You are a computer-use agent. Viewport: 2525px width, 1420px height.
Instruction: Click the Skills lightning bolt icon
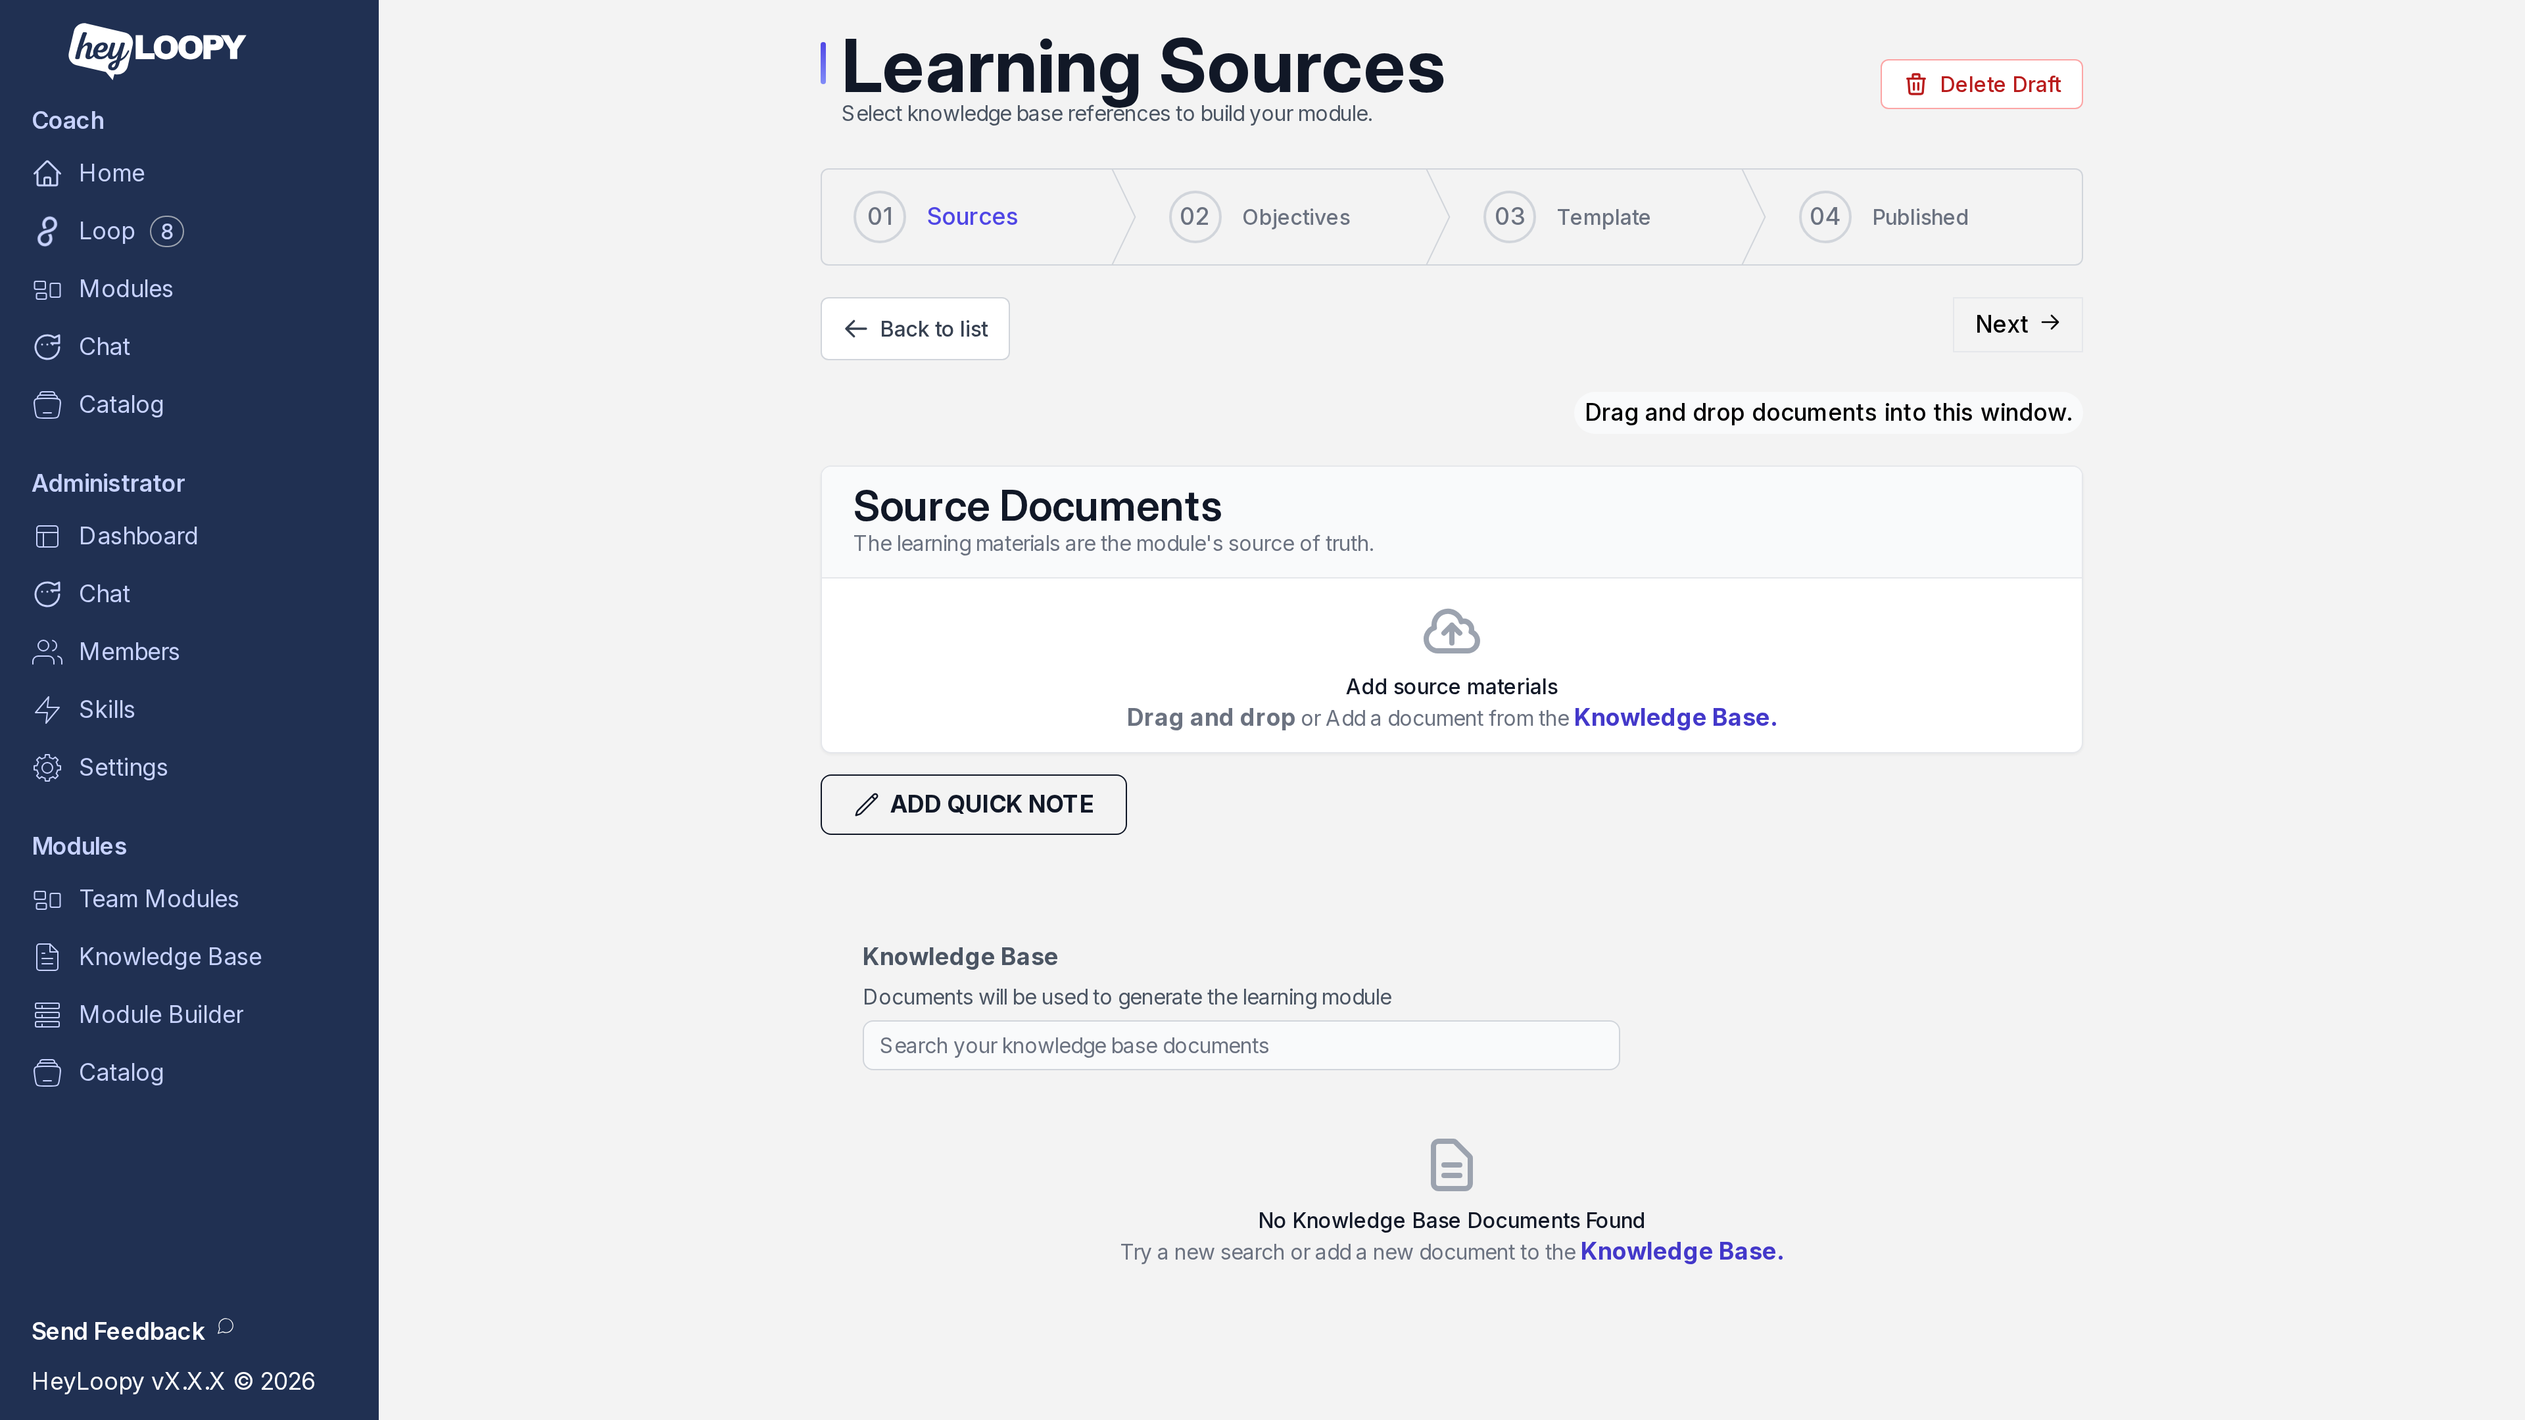point(47,709)
